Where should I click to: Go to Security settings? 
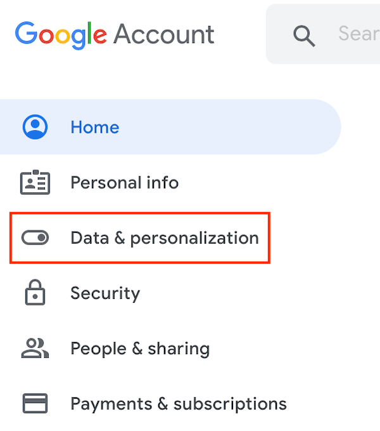105,293
